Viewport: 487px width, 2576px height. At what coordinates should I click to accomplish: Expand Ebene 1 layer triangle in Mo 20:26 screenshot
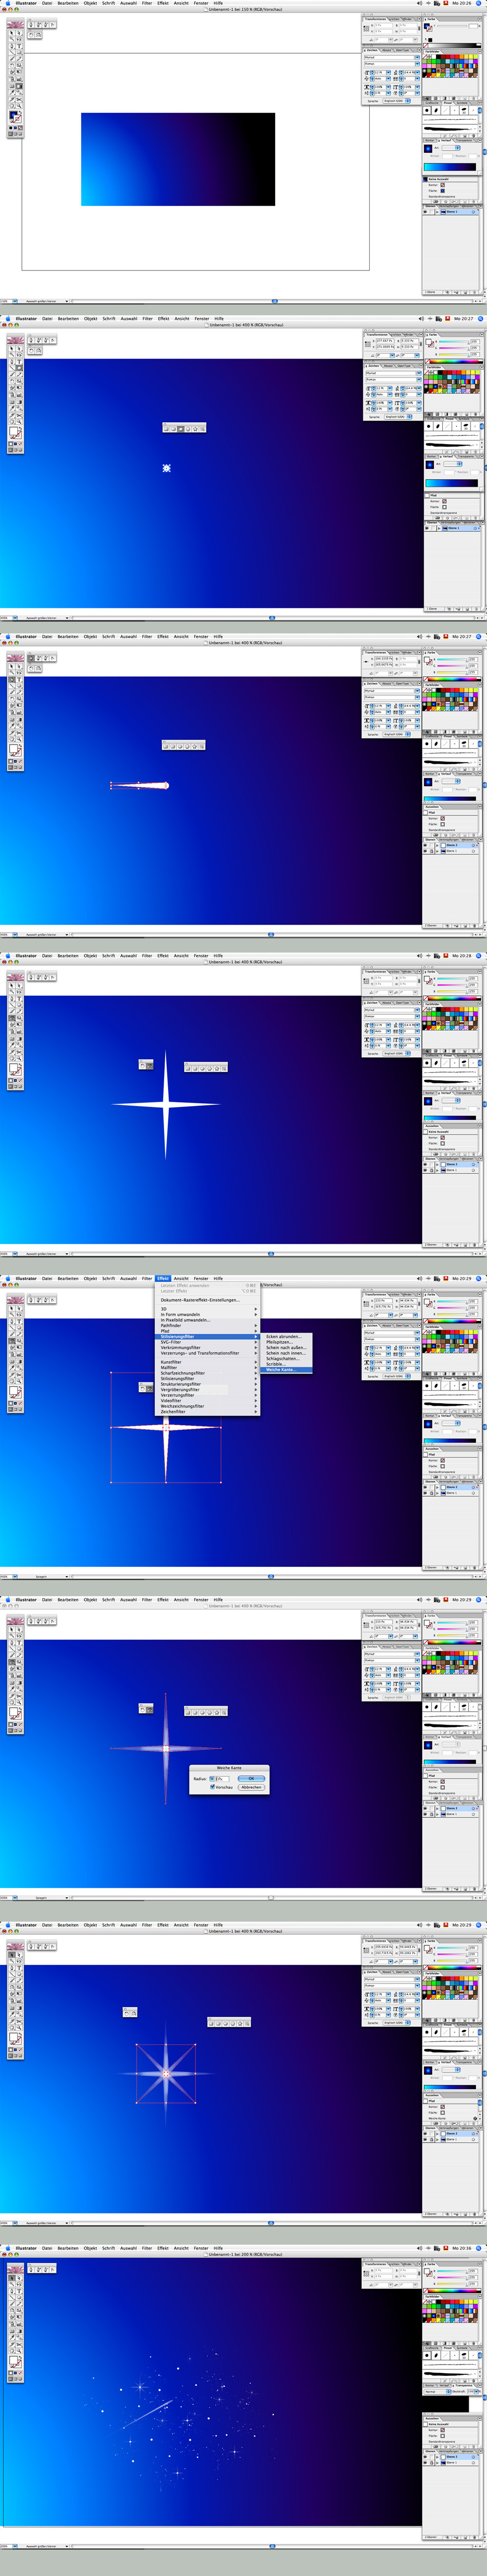[x=438, y=212]
